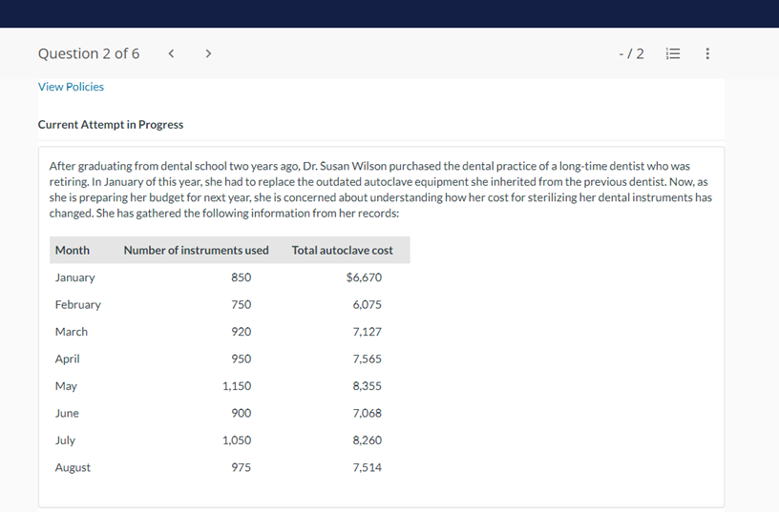Screen dimensions: 779x512
Task: Click the problem description paragraph about Dr. Susan Wilson
Action: click(381, 190)
